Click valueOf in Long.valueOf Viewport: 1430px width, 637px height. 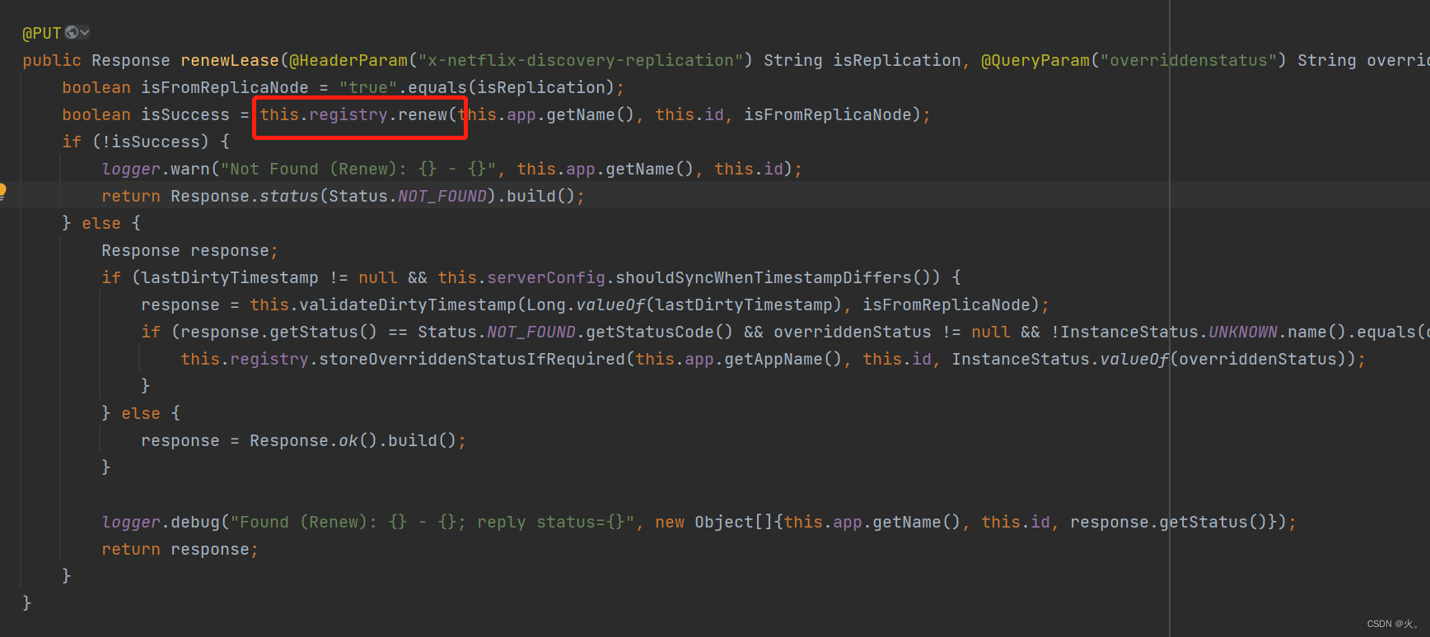pyautogui.click(x=610, y=305)
